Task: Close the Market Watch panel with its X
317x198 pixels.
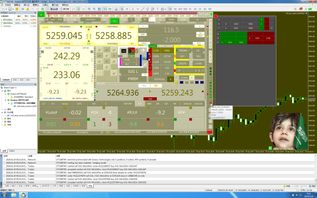Action: (x=36, y=13)
